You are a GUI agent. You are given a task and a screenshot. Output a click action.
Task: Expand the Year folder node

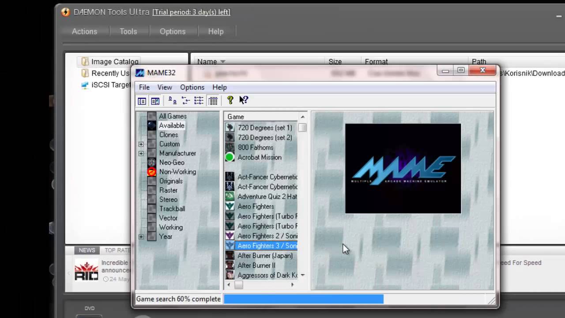coord(141,237)
